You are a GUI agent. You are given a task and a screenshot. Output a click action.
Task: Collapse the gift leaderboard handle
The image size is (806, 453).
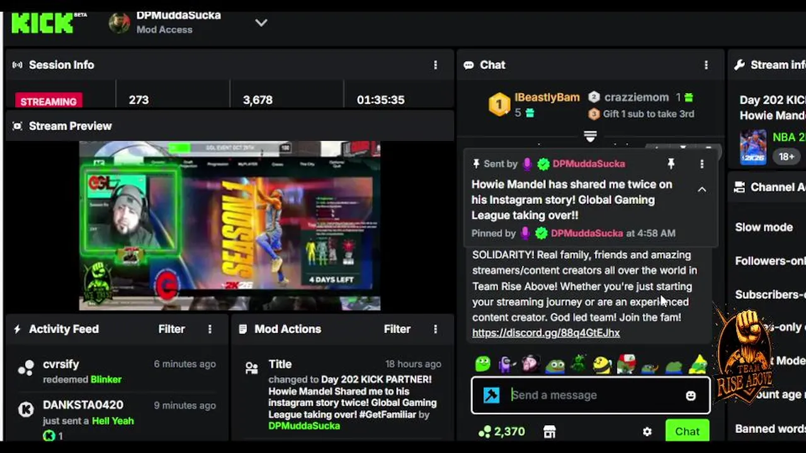coord(590,136)
